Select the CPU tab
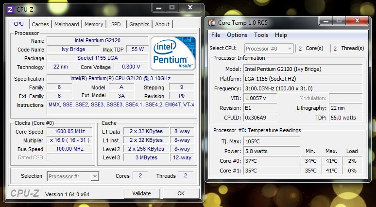 [x=19, y=24]
